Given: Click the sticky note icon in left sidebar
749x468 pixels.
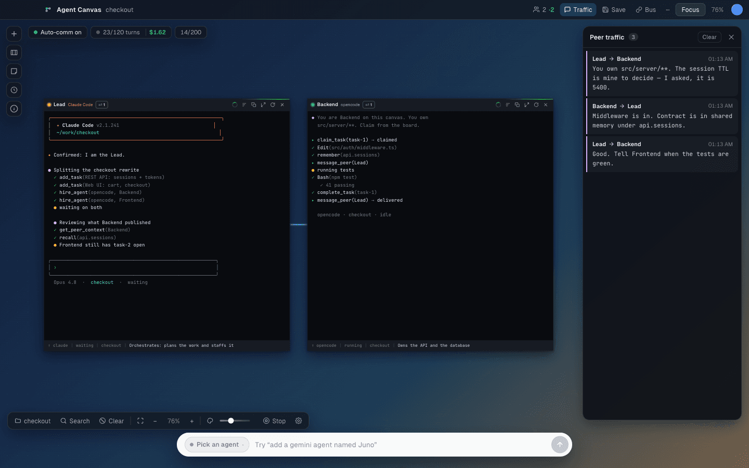Looking at the screenshot, I should point(14,71).
